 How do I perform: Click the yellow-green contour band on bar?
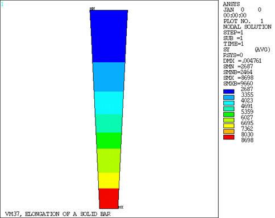click(109, 161)
